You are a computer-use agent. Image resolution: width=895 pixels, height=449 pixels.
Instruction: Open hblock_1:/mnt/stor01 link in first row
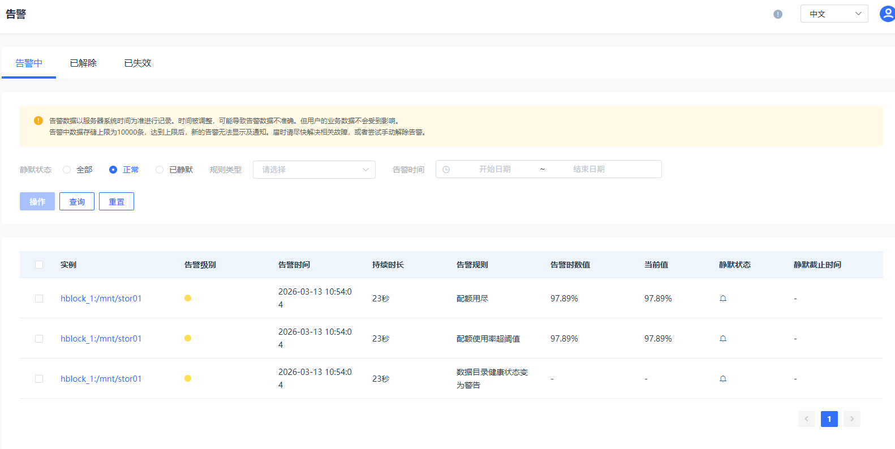tap(101, 299)
